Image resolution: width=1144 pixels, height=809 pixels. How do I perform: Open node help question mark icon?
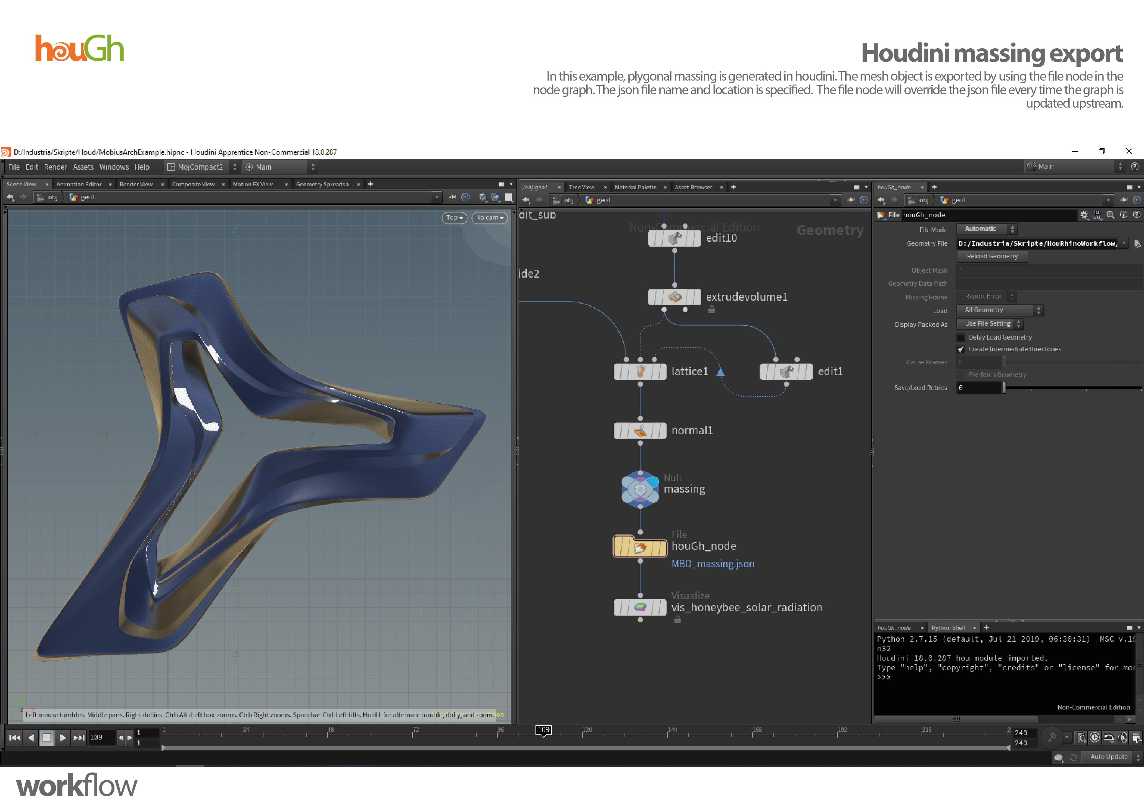coord(1136,215)
